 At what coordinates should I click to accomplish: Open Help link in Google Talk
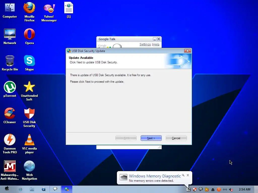pyautogui.click(x=156, y=44)
